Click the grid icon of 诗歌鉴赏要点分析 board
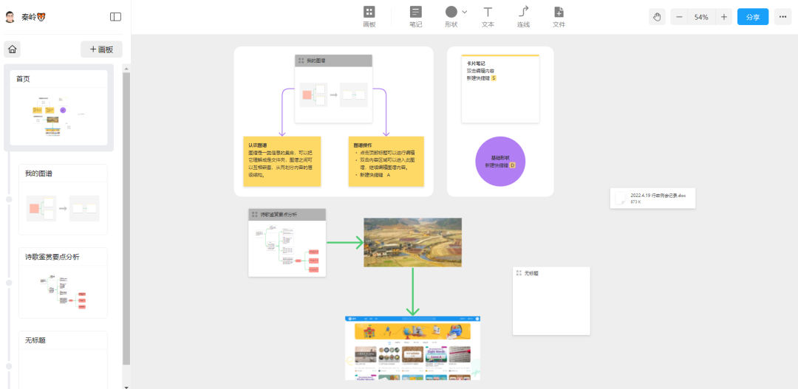The height and width of the screenshot is (389, 798). [254, 215]
